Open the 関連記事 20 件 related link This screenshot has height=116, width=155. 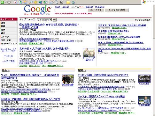point(119,28)
